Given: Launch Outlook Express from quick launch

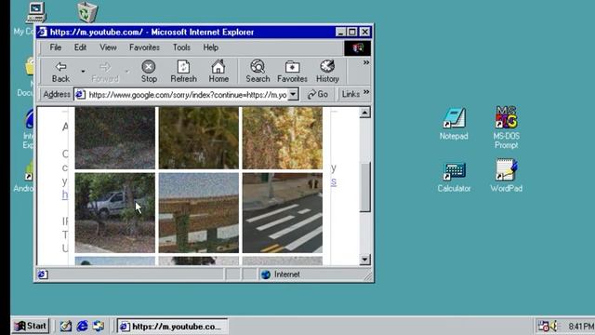Looking at the screenshot, I should click(x=99, y=326).
